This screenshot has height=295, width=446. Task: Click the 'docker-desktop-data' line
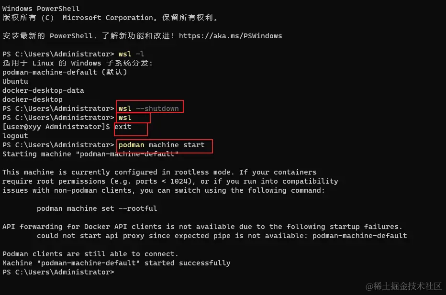pos(43,90)
